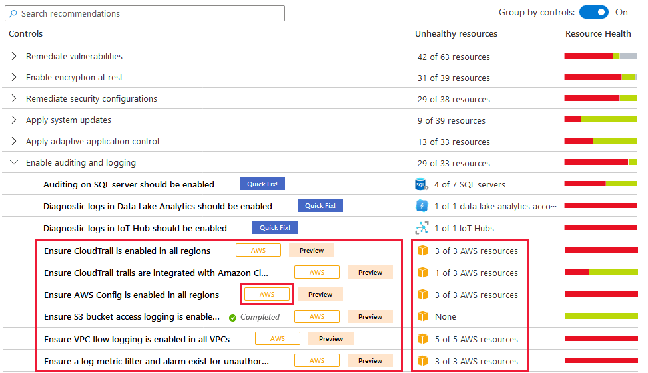Open Auditing on SQL server should be enabled
648x373 pixels.
pos(129,184)
